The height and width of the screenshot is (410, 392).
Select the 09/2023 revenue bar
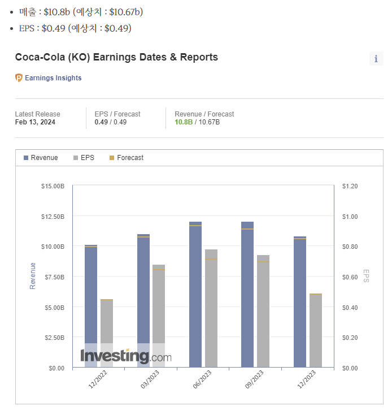point(247,295)
